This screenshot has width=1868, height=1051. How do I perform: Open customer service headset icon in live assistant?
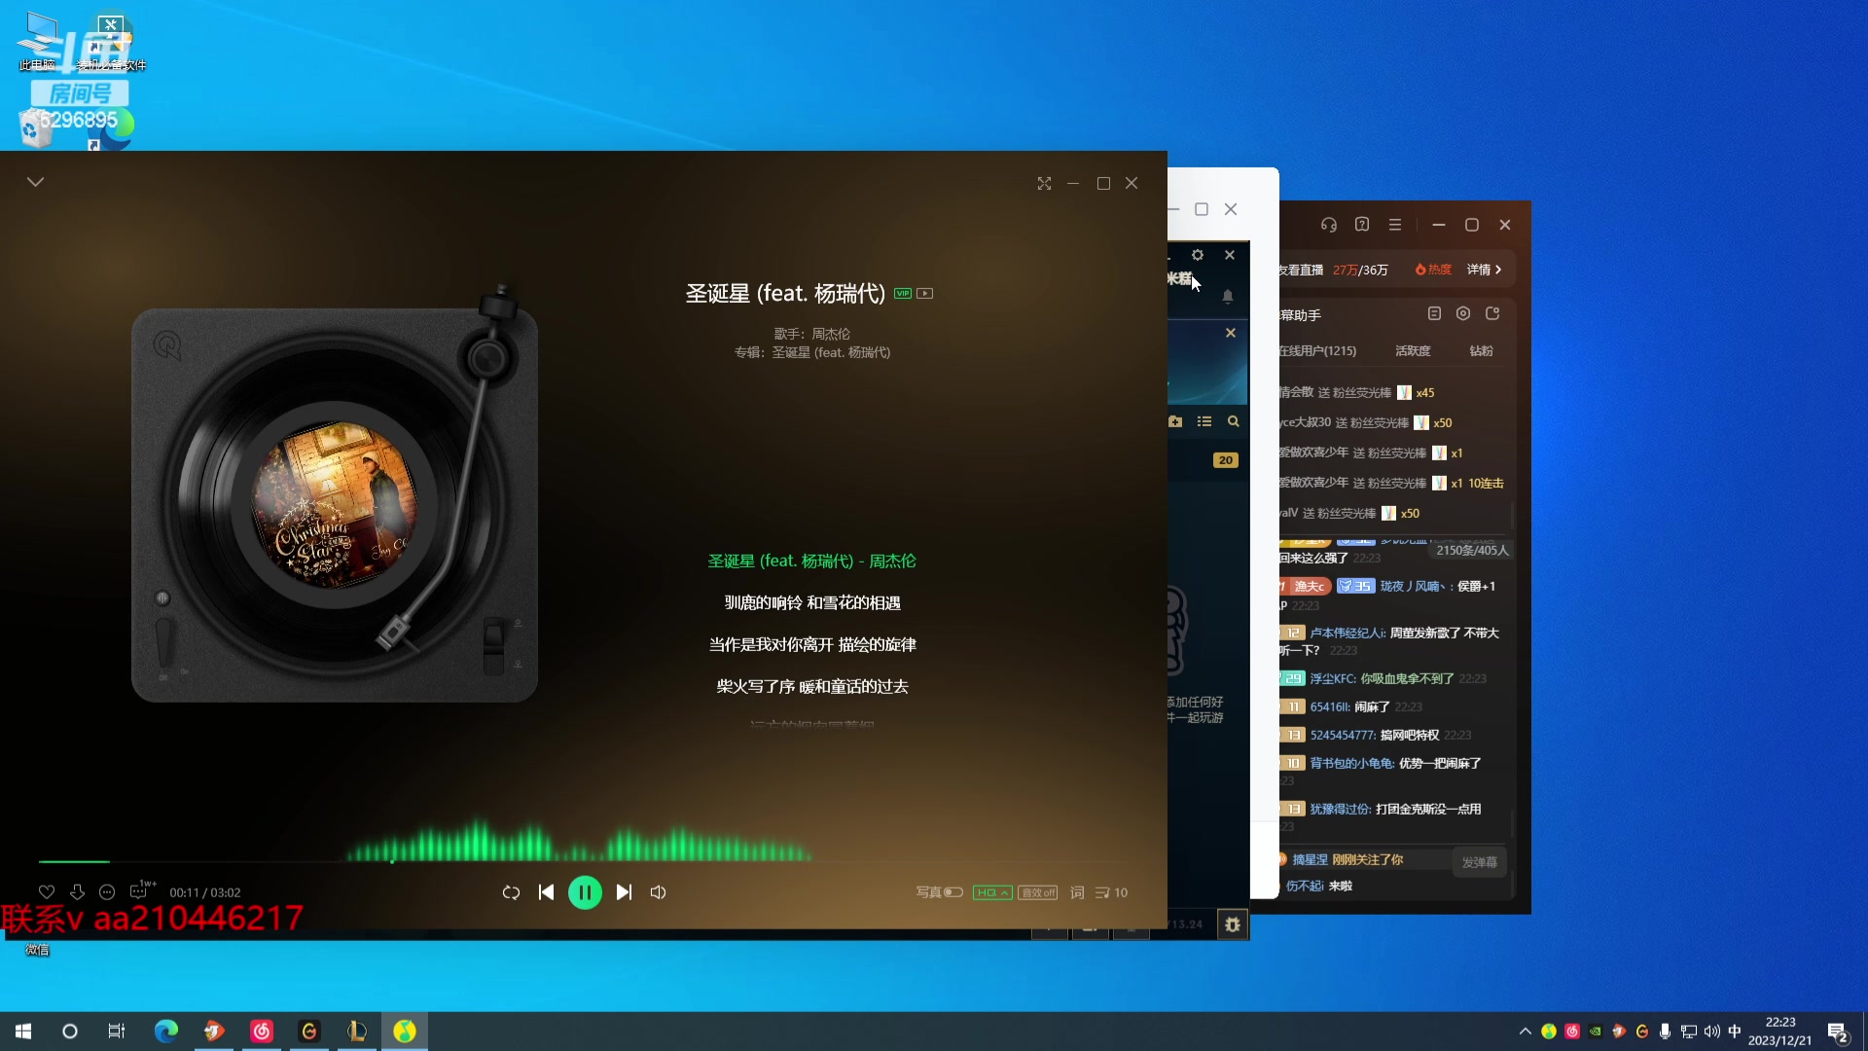pos(1329,225)
